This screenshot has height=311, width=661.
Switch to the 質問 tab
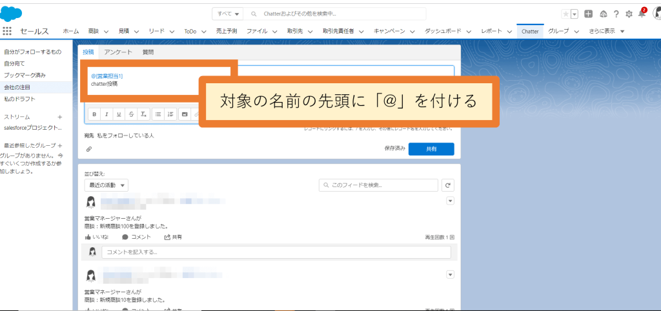point(148,52)
